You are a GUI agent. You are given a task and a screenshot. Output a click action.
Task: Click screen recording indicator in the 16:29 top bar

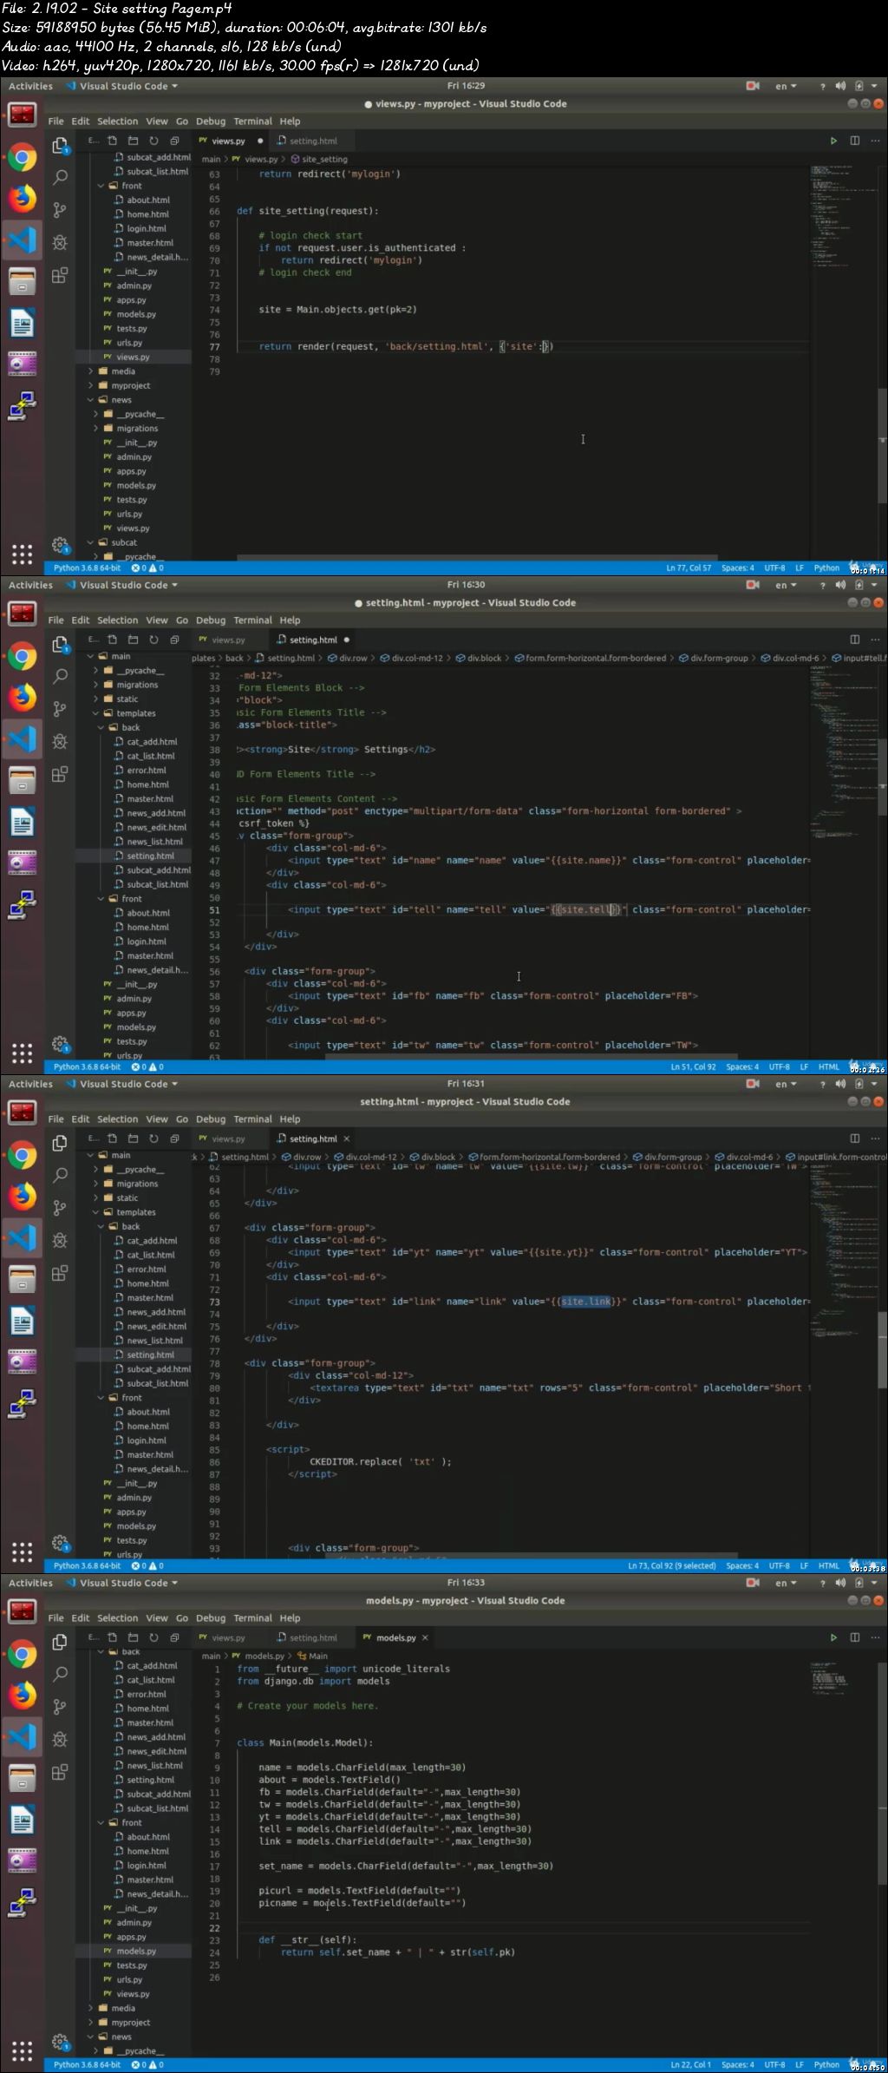point(753,86)
